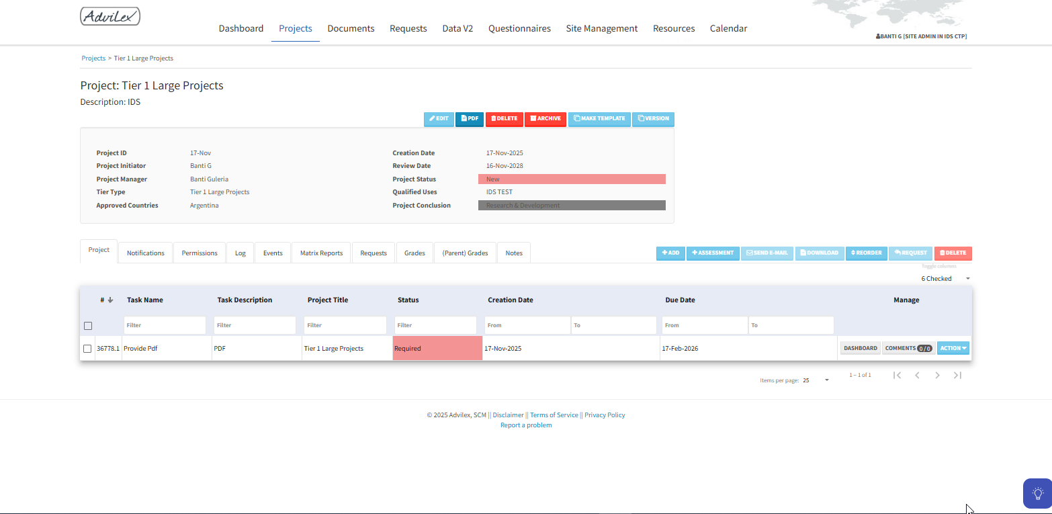Click the previous page arrow
The width and height of the screenshot is (1052, 514).
point(917,375)
